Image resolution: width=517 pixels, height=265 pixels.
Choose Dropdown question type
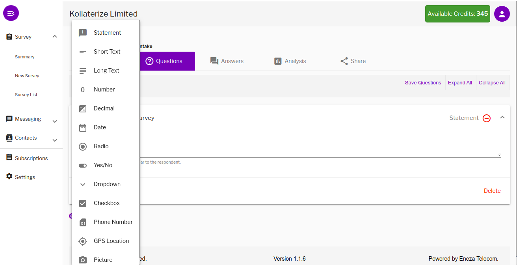(105, 184)
